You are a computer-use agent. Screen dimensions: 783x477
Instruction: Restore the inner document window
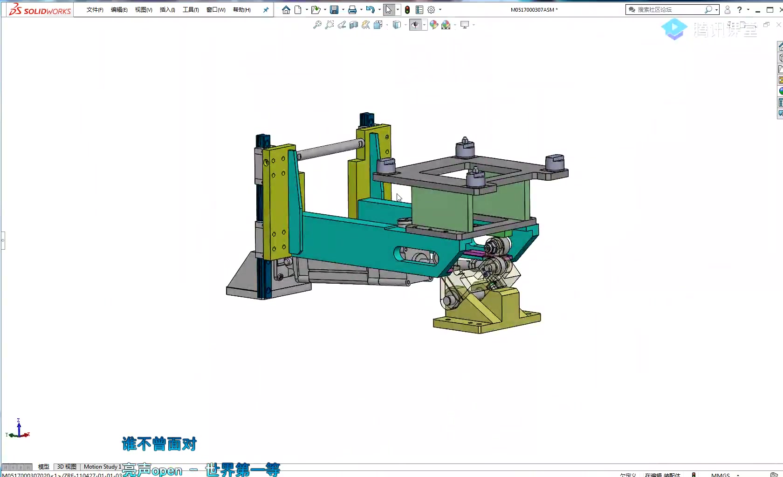(766, 25)
